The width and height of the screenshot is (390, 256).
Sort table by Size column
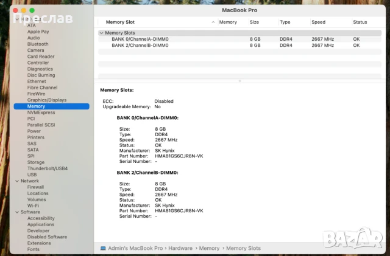[x=254, y=22]
